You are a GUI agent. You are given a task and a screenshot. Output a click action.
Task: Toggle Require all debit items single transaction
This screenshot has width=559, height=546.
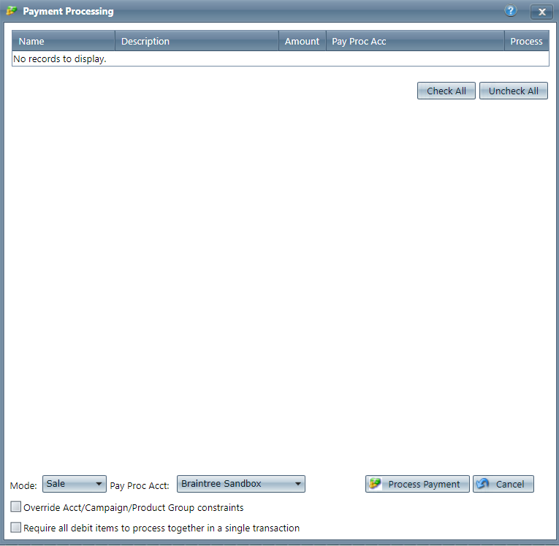(15, 528)
